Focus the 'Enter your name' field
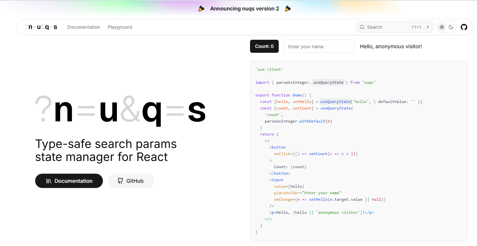This screenshot has width=477, height=246. click(x=319, y=46)
